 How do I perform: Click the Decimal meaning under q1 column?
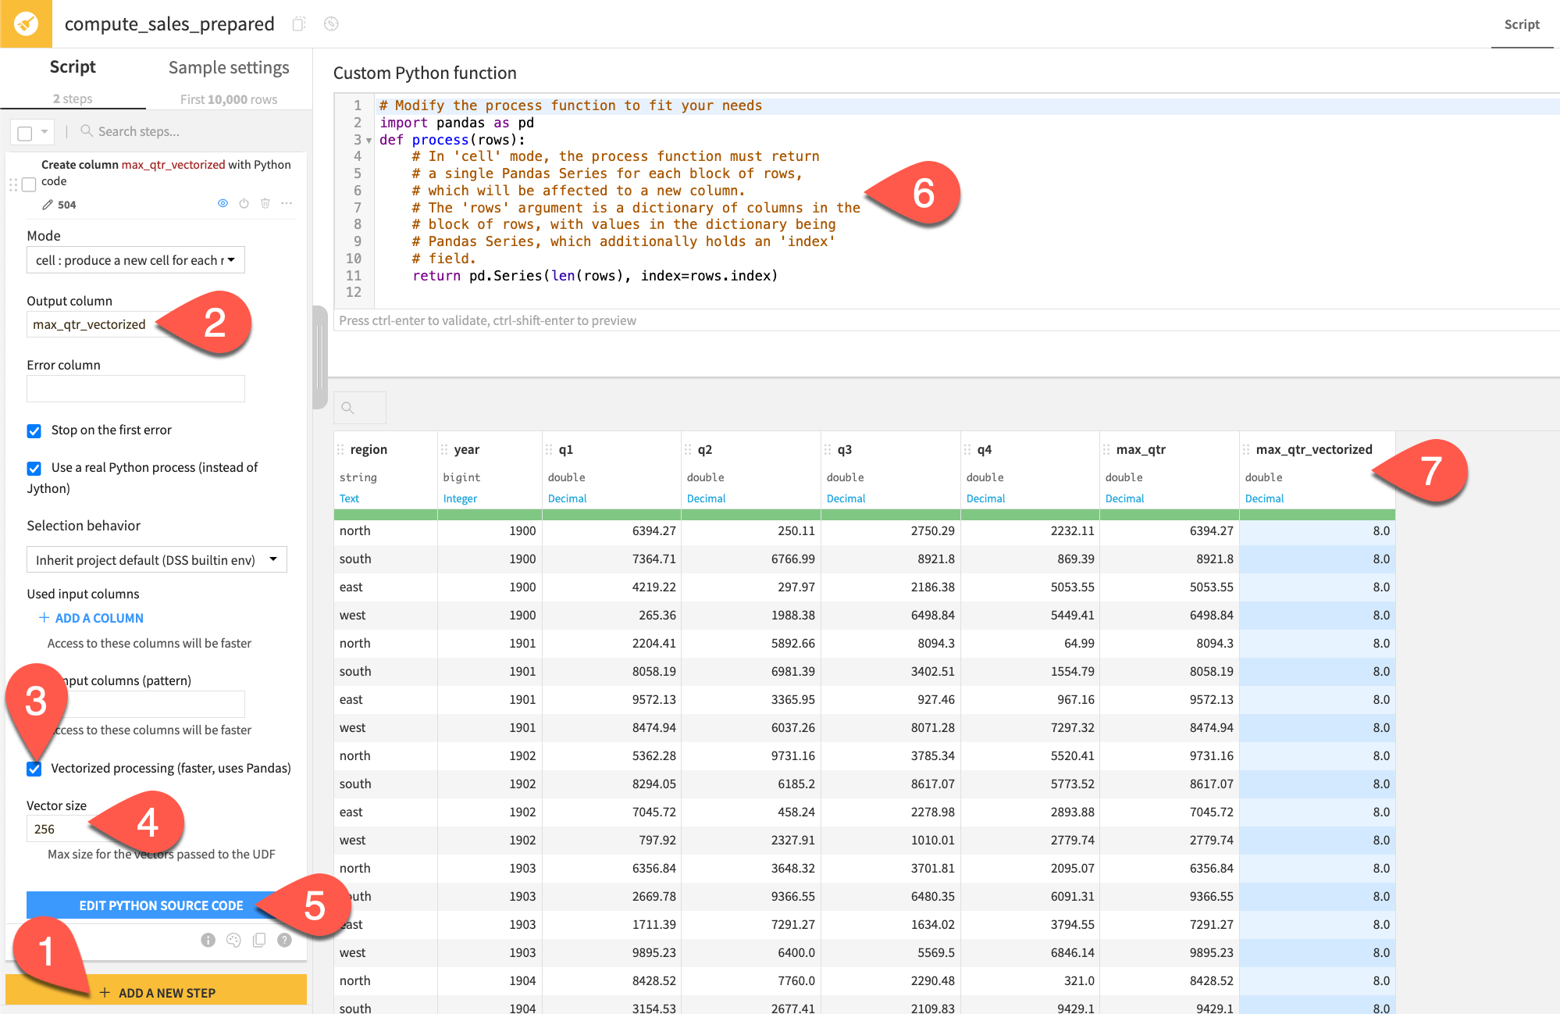pos(567,498)
